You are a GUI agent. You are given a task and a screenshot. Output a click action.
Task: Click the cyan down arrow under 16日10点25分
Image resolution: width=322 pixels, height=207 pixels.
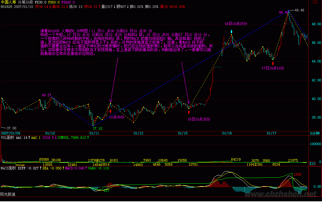coord(232,32)
